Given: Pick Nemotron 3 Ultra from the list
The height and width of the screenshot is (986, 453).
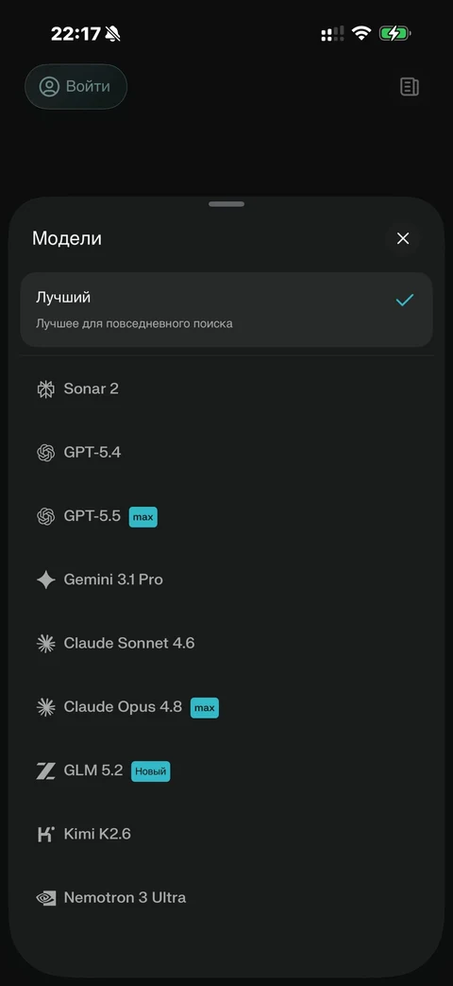Looking at the screenshot, I should [226, 898].
